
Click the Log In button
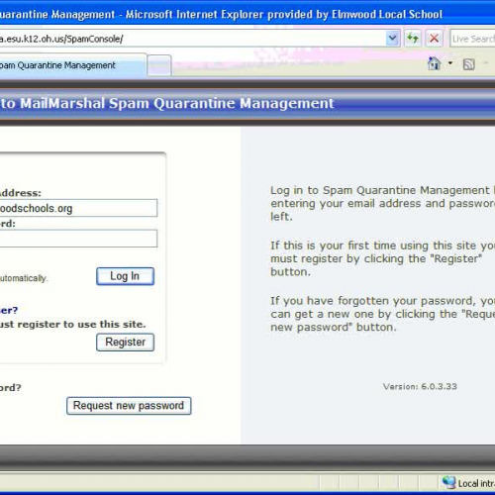tap(125, 276)
